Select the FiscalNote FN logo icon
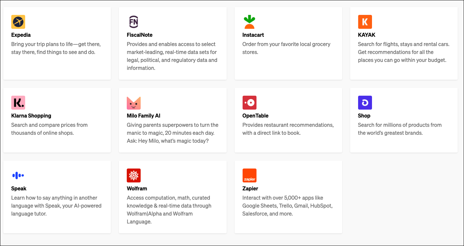The width and height of the screenshot is (464, 246). (134, 22)
